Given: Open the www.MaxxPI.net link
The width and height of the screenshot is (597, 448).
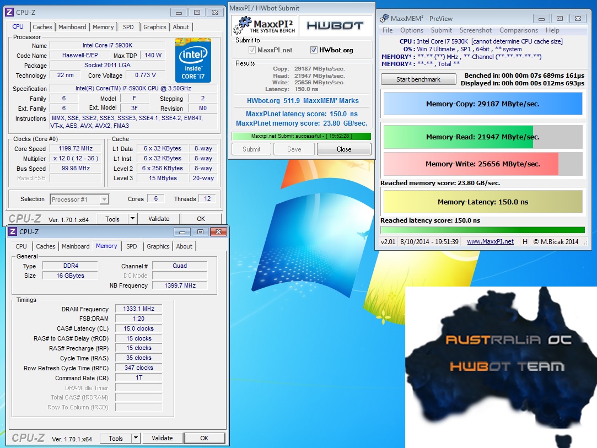Looking at the screenshot, I should 490,241.
